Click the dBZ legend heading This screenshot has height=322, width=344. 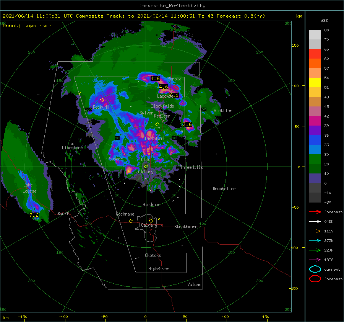[x=324, y=21]
